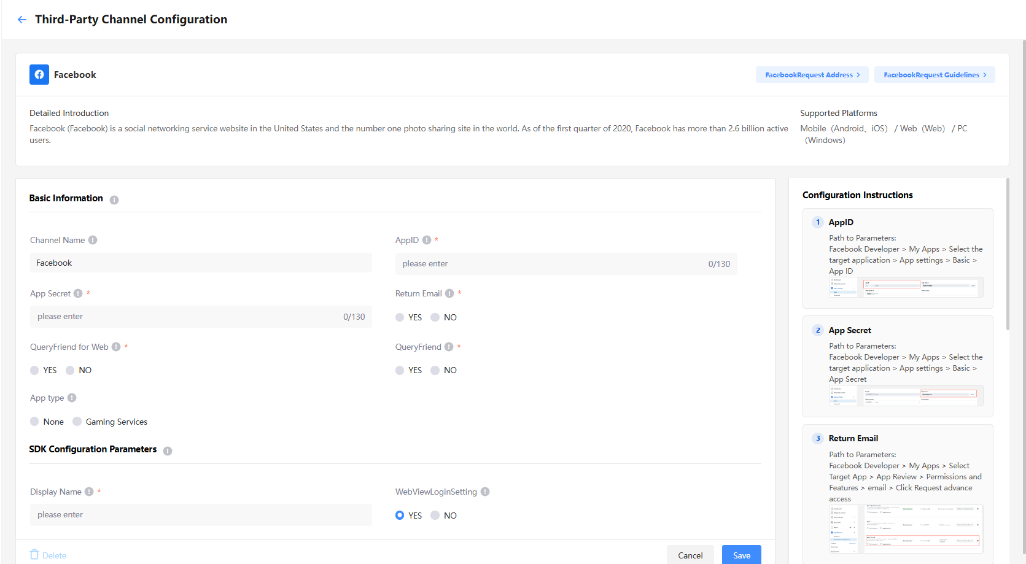Focus the Display Name input field
This screenshot has height=564, width=1026.
coord(201,515)
